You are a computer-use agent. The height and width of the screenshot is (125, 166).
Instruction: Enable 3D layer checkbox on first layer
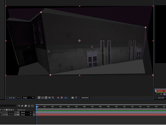(13, 112)
